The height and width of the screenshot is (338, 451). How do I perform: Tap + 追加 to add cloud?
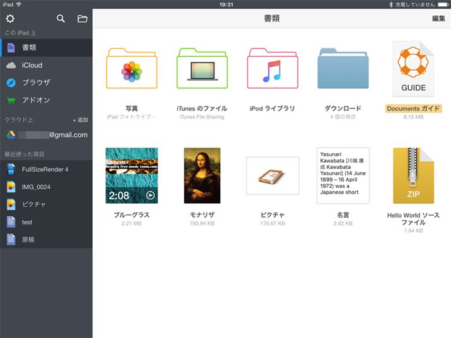[80, 120]
